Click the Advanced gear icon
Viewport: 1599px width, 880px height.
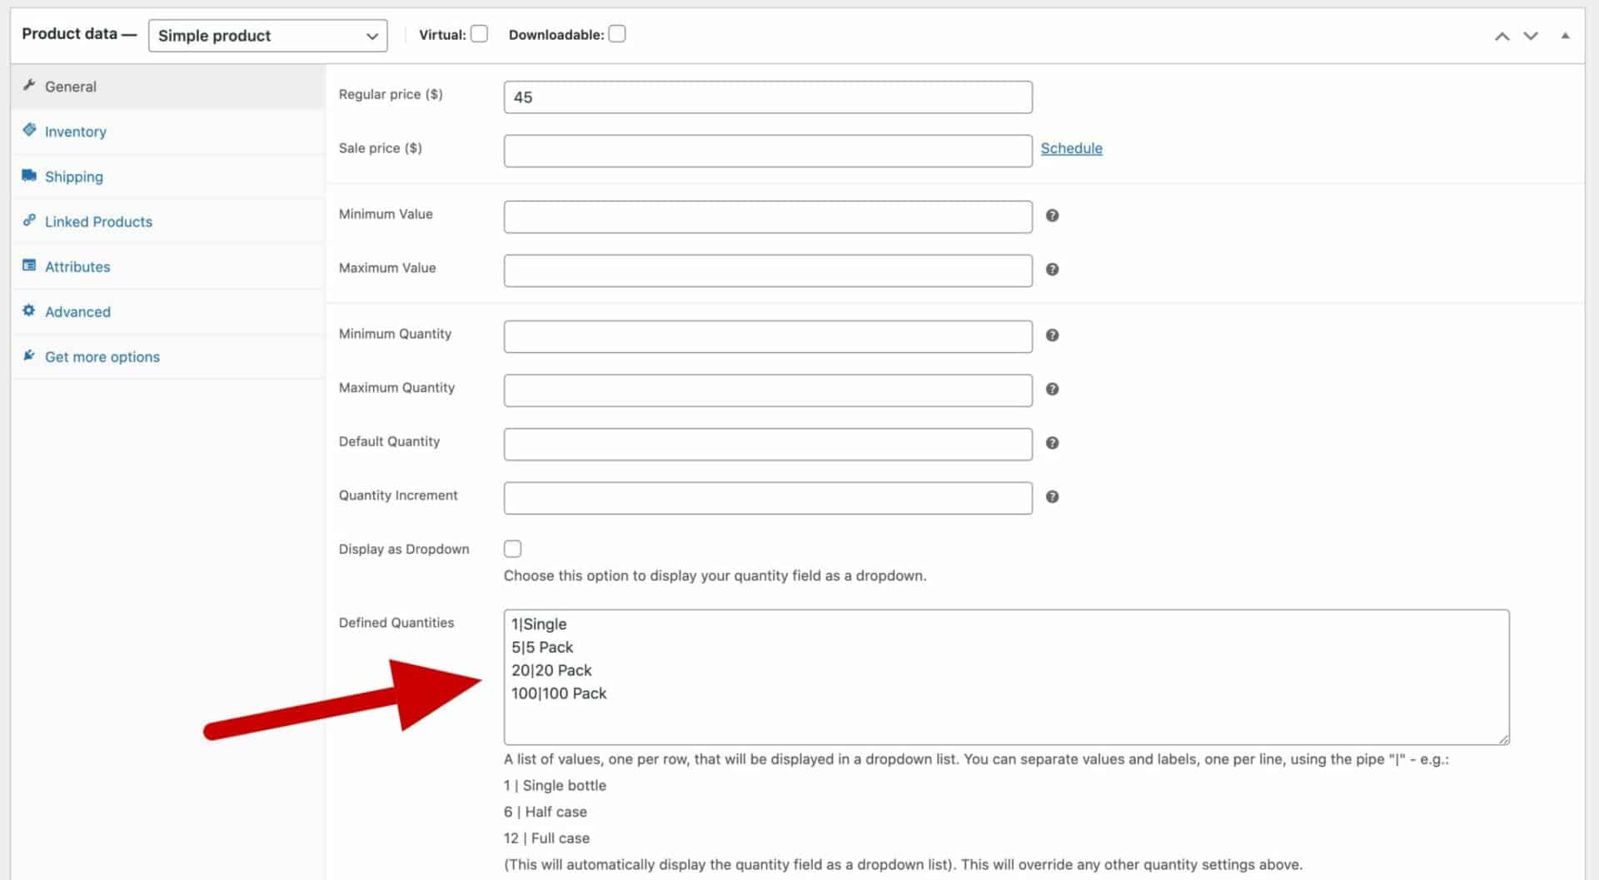click(29, 310)
